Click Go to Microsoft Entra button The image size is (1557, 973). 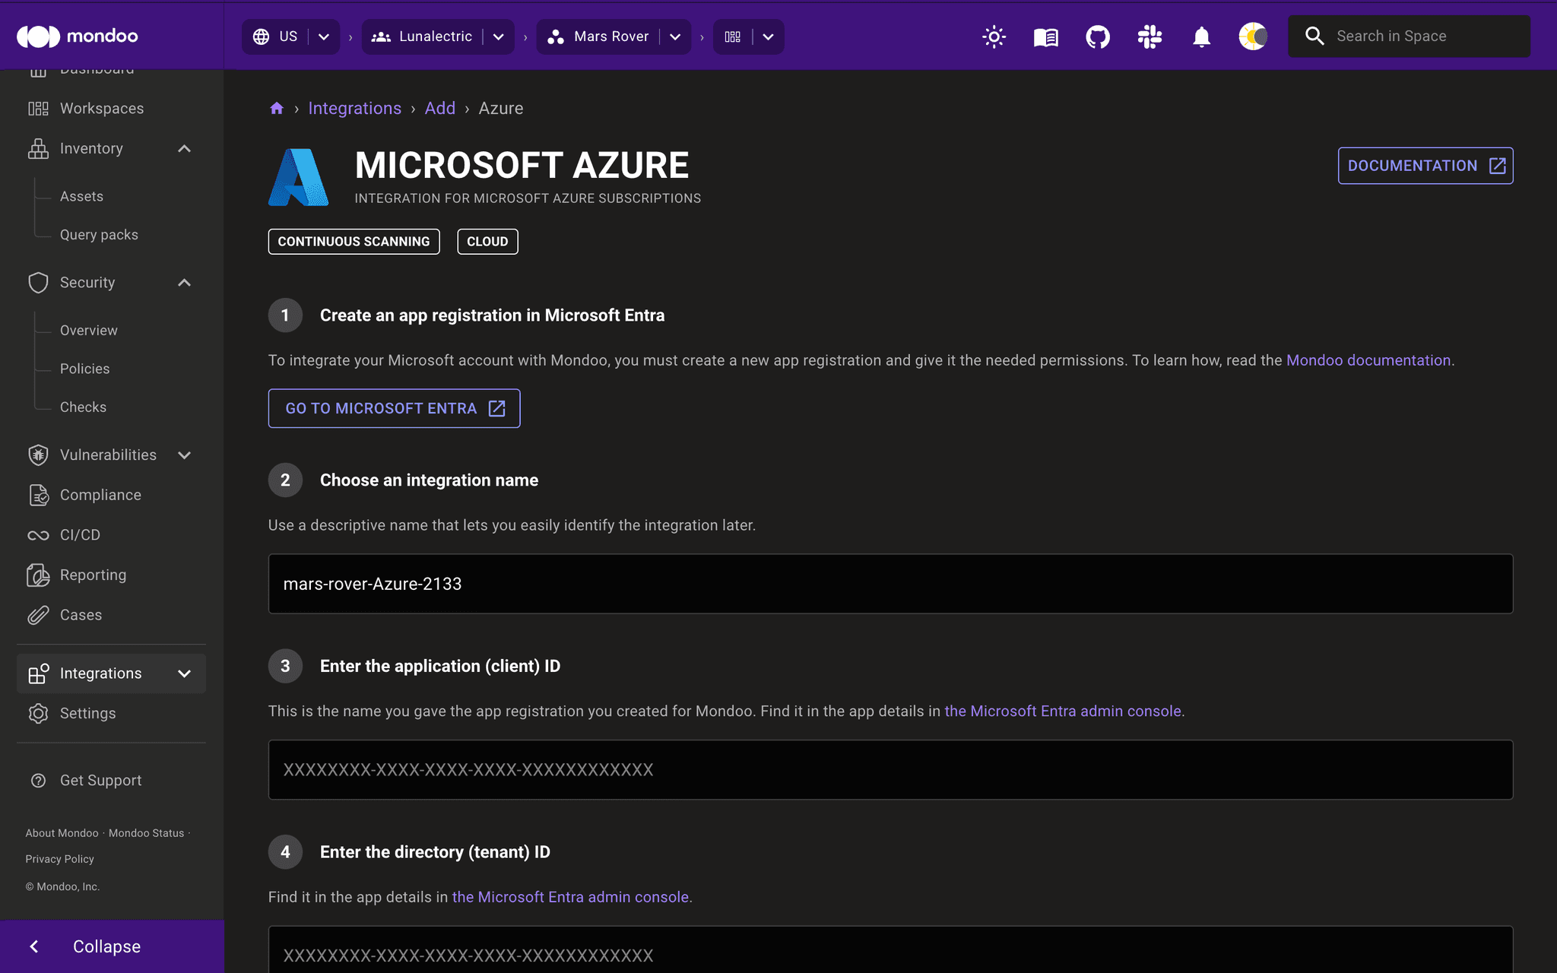tap(394, 408)
